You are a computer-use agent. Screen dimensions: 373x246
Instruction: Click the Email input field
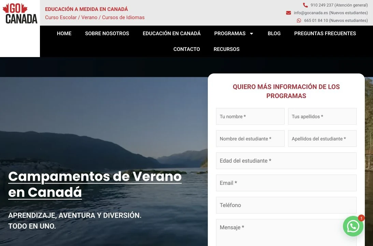(x=286, y=183)
